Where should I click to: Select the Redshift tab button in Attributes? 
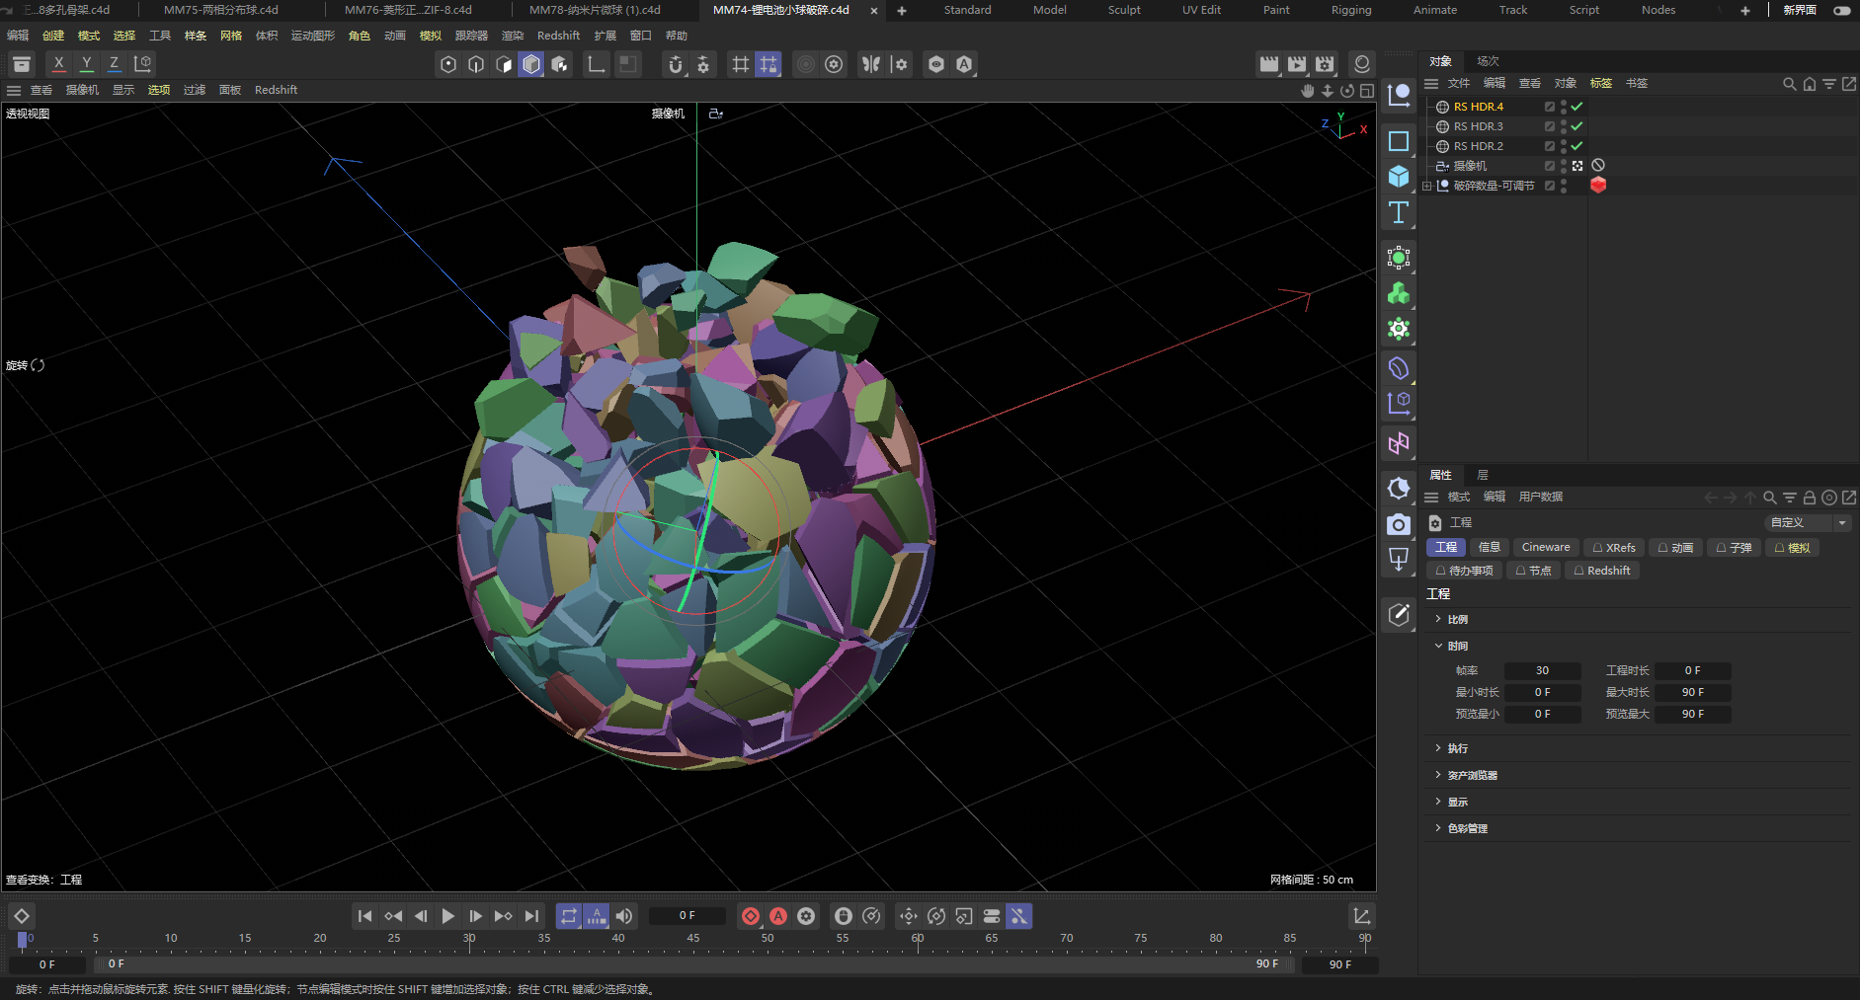pyautogui.click(x=1602, y=571)
